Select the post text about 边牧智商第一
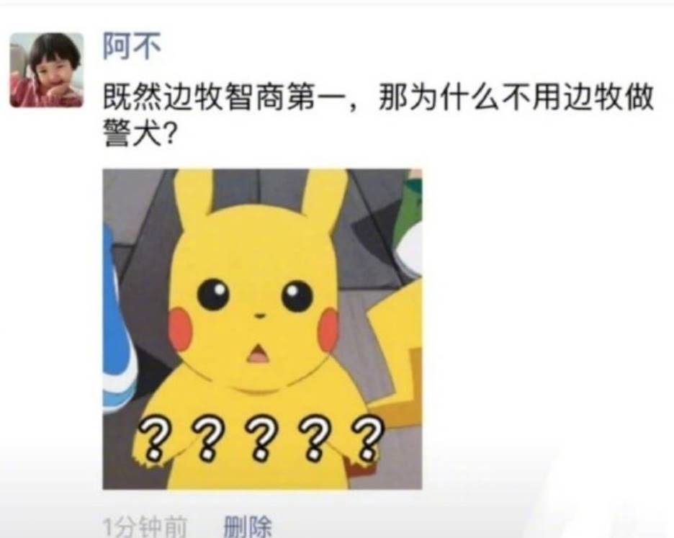The image size is (674, 538). point(378,115)
